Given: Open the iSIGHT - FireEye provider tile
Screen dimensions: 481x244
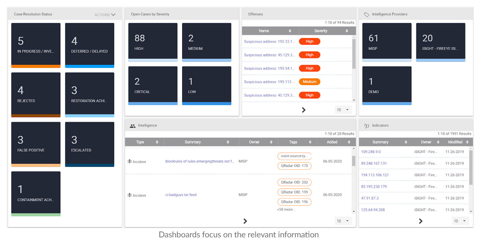Looking at the screenshot, I should pos(441,42).
